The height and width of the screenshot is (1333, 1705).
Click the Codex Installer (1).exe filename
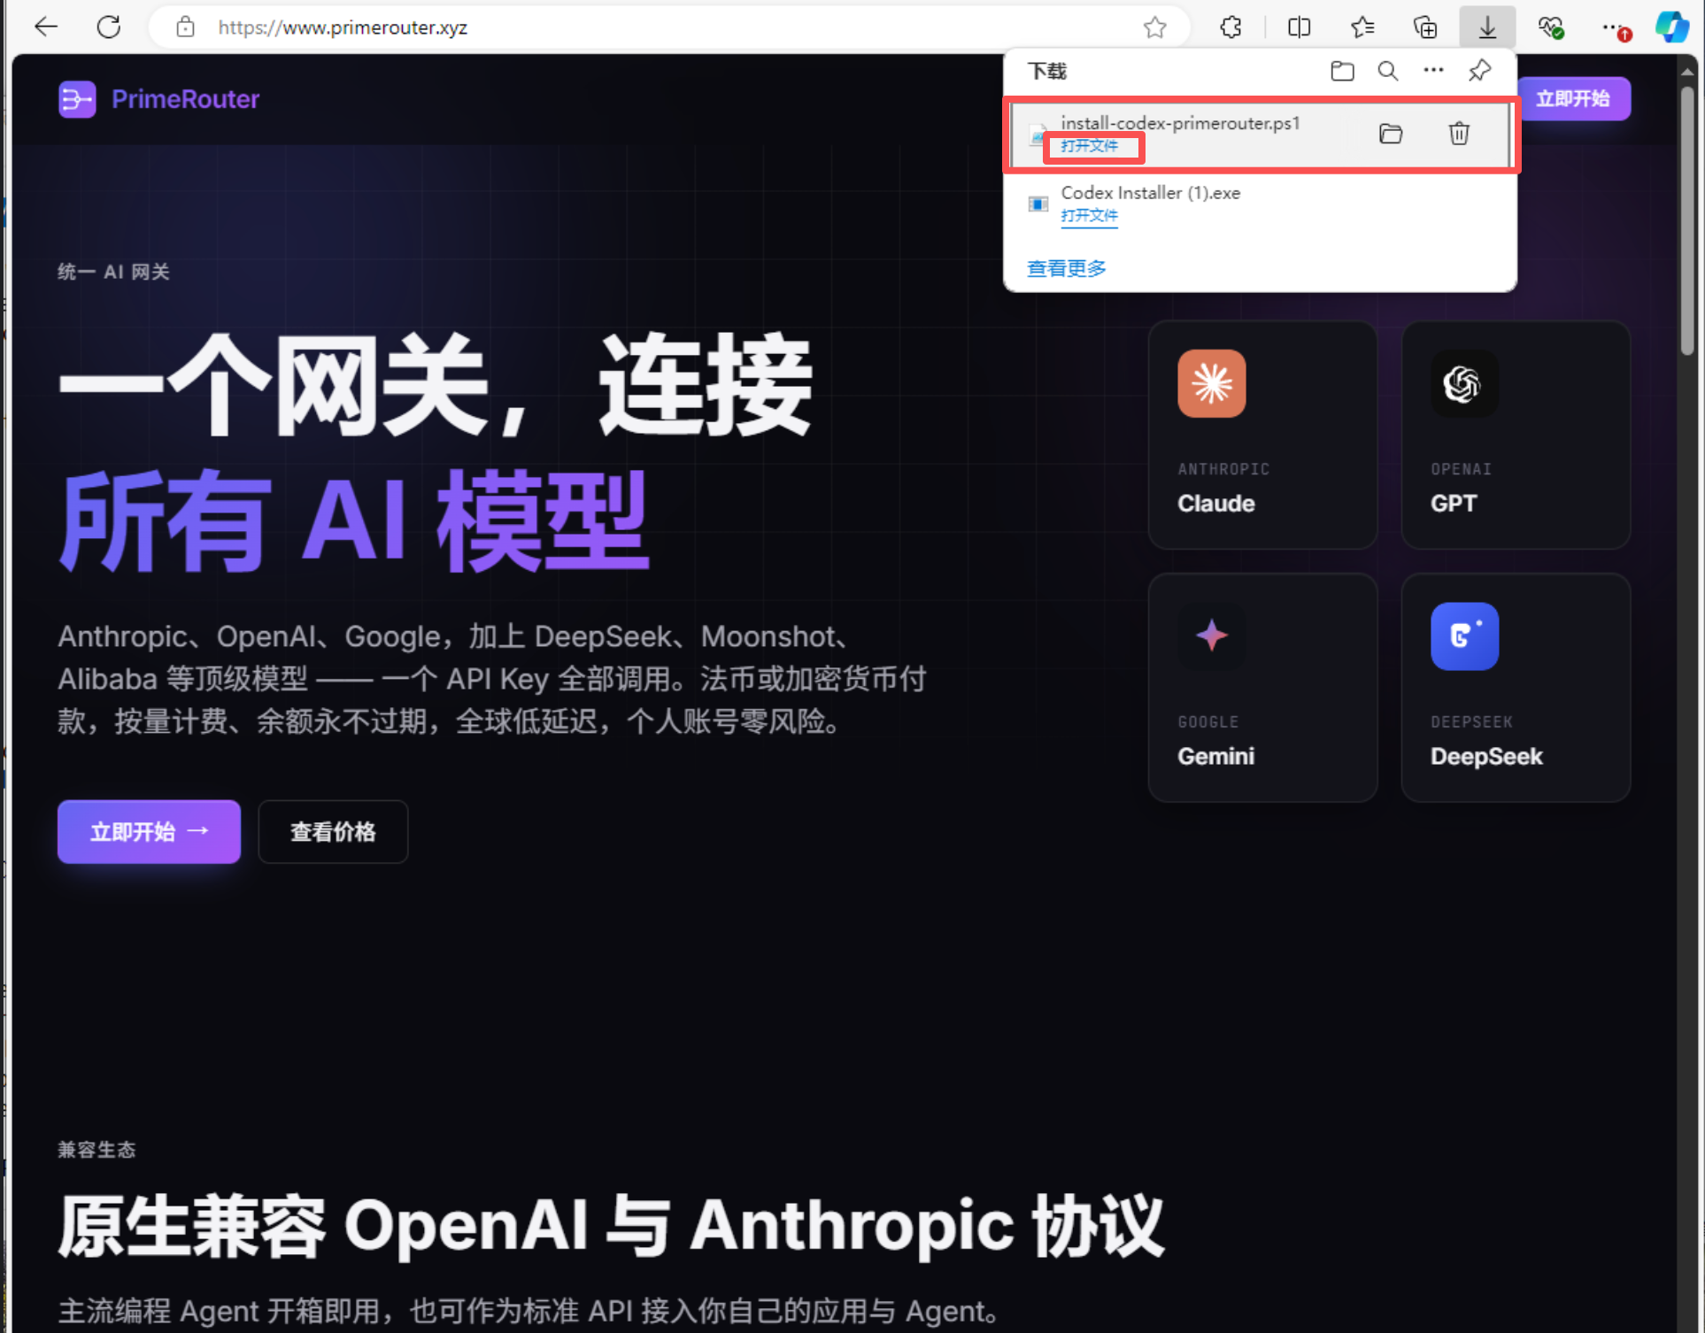tap(1150, 193)
